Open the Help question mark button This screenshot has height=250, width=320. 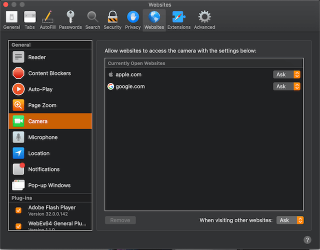(x=307, y=240)
